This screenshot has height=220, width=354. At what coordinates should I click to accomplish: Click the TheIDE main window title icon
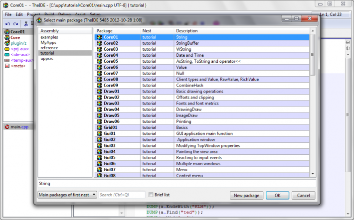coord(5,5)
